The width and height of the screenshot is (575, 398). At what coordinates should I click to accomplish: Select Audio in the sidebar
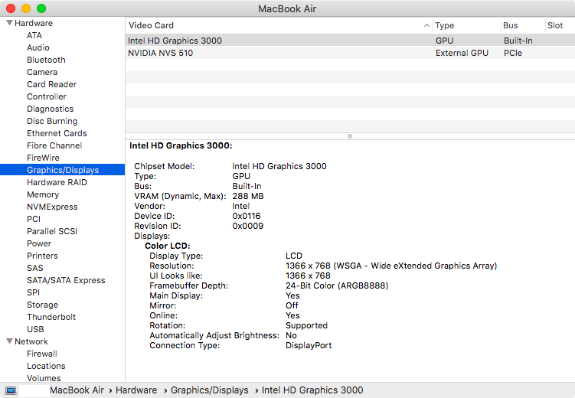tap(38, 47)
